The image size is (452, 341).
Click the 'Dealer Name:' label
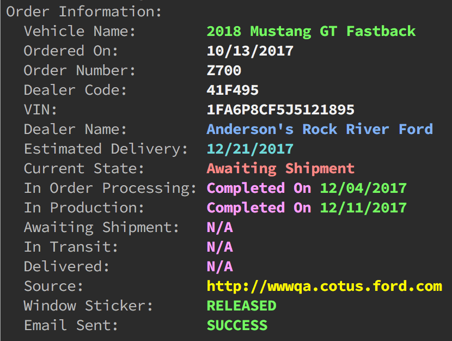(75, 129)
